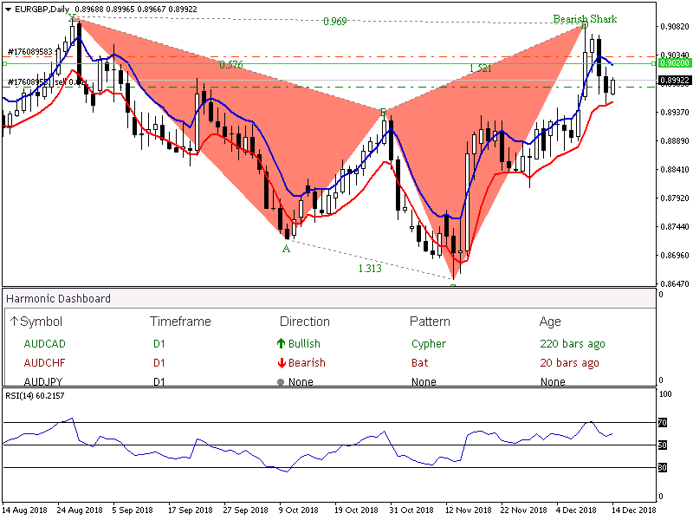Click the Bat pattern cell
The width and height of the screenshot is (693, 520).
pos(419,362)
